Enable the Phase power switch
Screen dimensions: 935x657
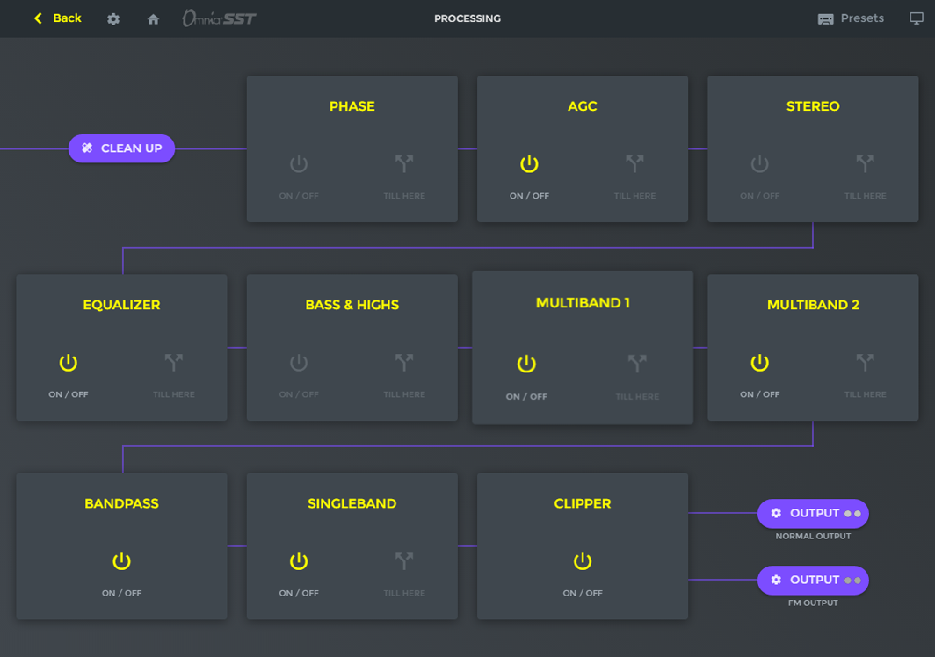[x=299, y=164]
